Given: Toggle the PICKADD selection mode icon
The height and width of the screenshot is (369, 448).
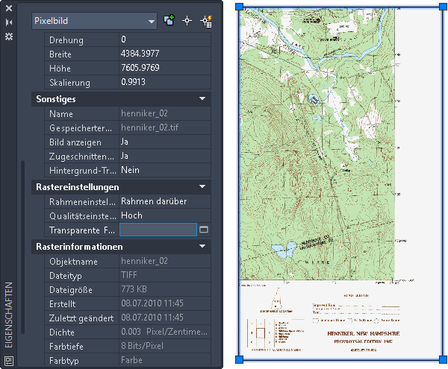Looking at the screenshot, I should 169,21.
